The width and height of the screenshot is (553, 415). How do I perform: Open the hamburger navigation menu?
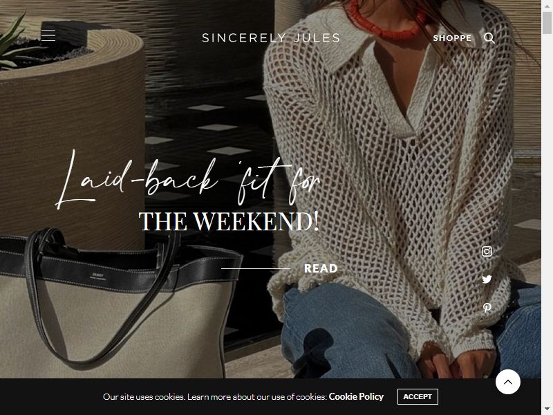(48, 36)
